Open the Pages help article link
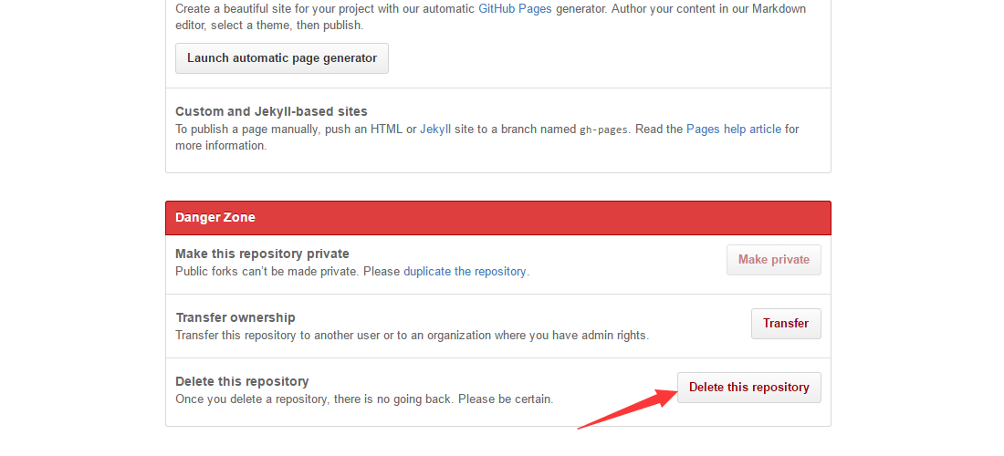Image resolution: width=1004 pixels, height=456 pixels. coord(734,130)
